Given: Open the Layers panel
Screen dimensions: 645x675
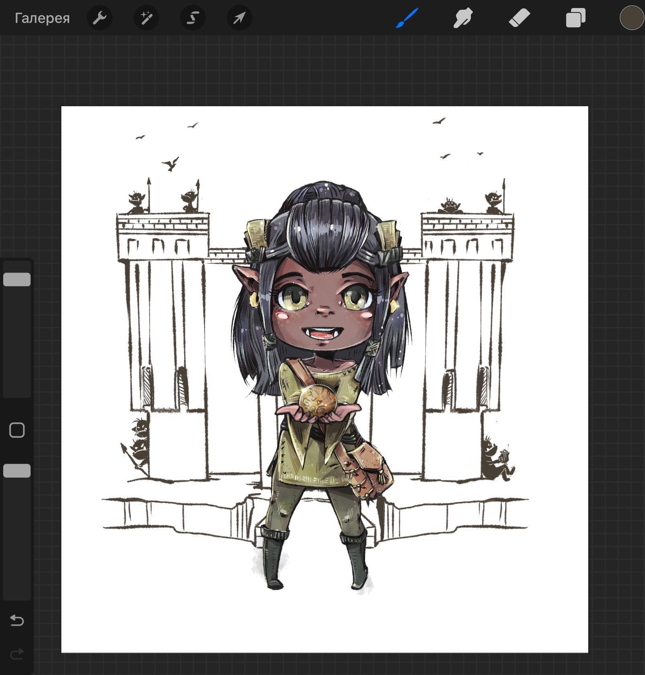Looking at the screenshot, I should 575,18.
